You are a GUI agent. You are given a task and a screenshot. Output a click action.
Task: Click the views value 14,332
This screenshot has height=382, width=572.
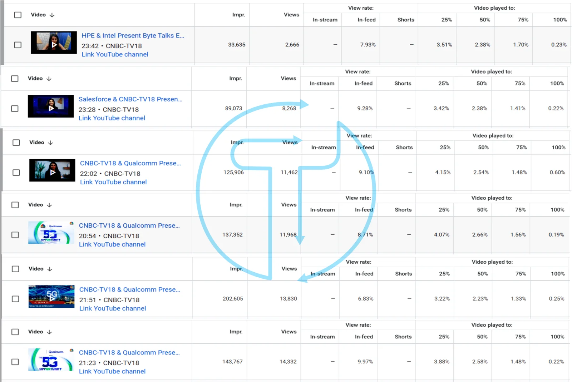tap(288, 362)
